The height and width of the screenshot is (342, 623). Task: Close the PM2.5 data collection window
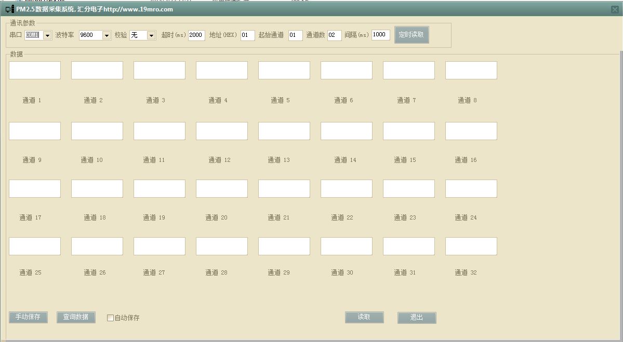[x=615, y=9]
